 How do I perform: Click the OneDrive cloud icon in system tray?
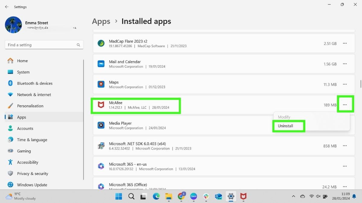(x=303, y=196)
